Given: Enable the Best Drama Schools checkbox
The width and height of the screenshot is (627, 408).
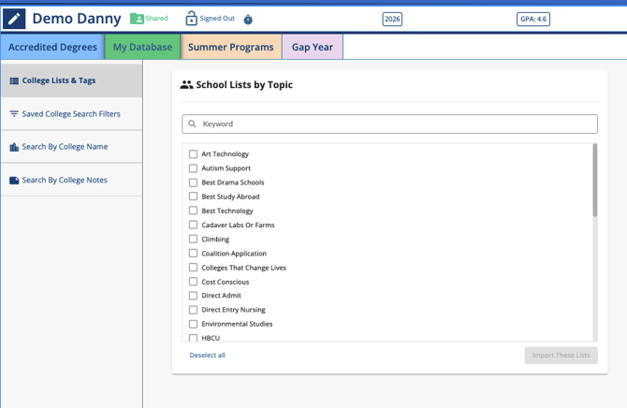Looking at the screenshot, I should 194,182.
